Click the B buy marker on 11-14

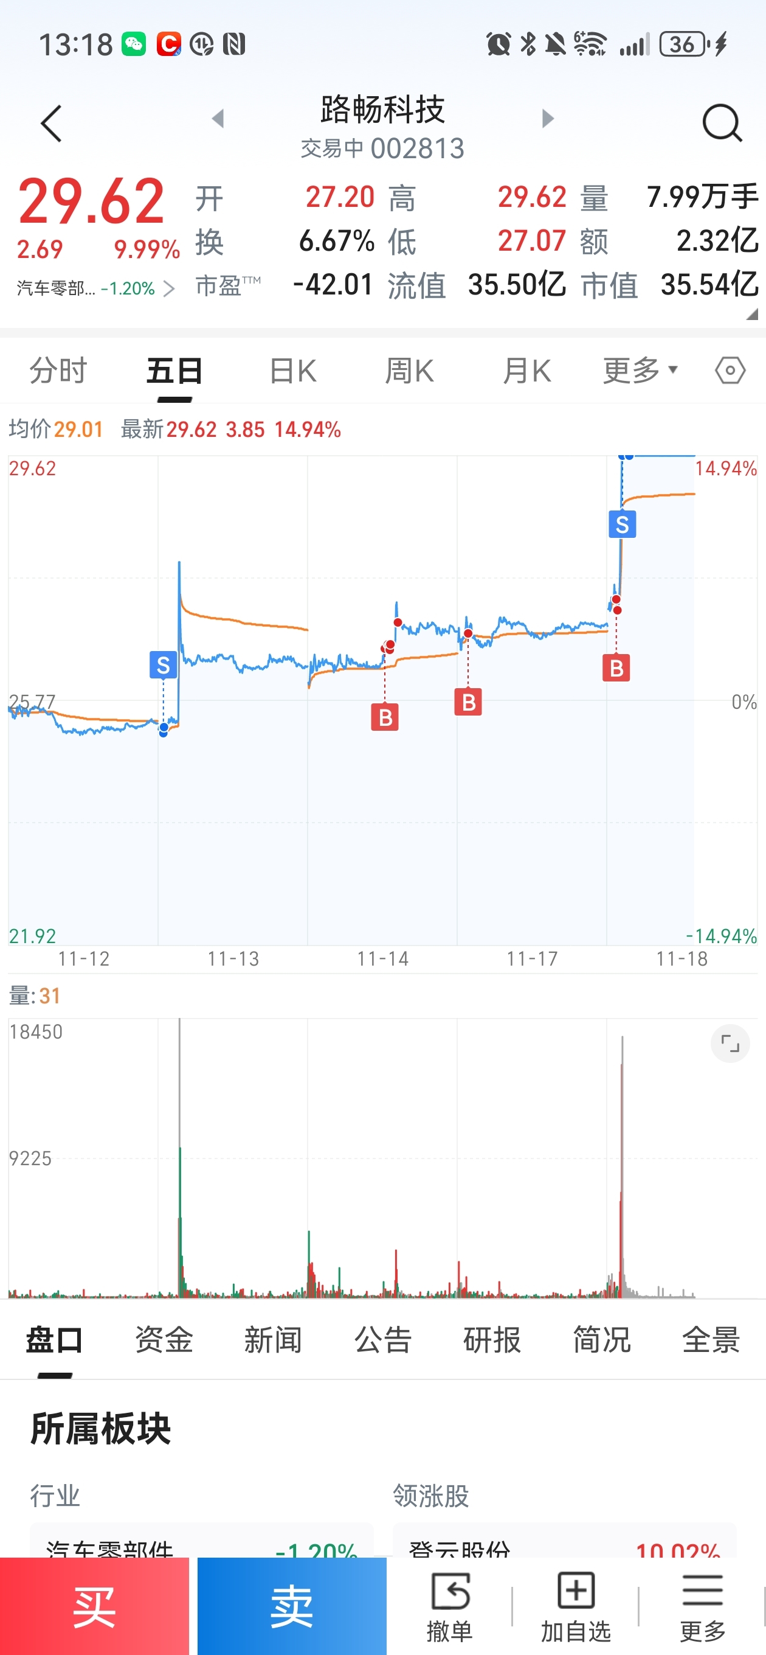coord(385,717)
